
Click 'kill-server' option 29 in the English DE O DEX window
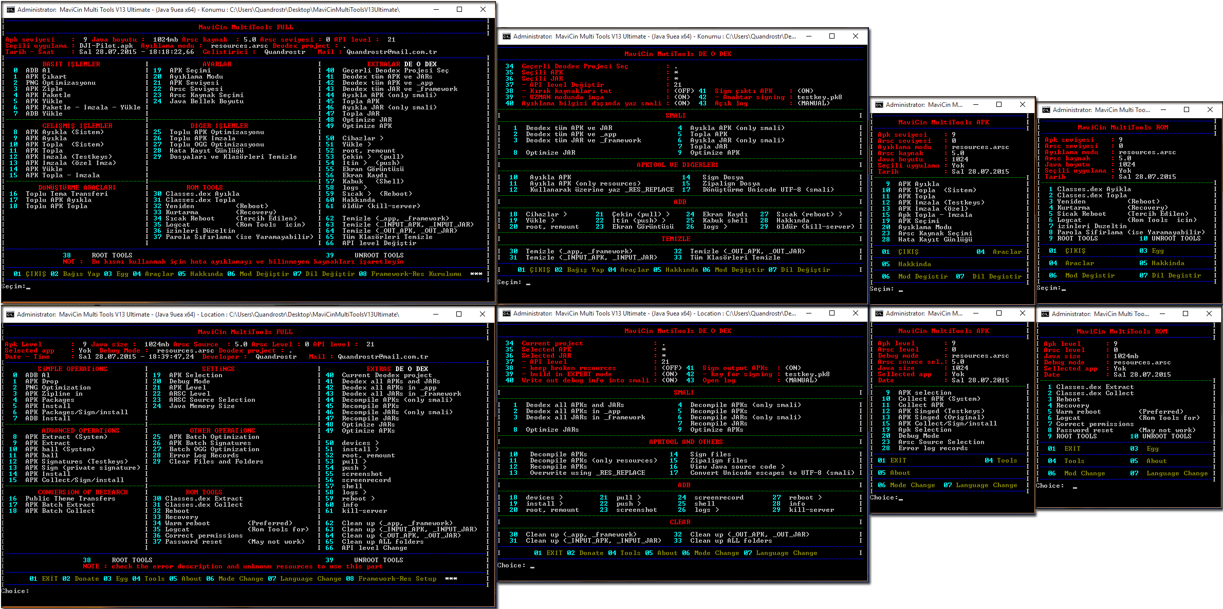[x=811, y=510]
